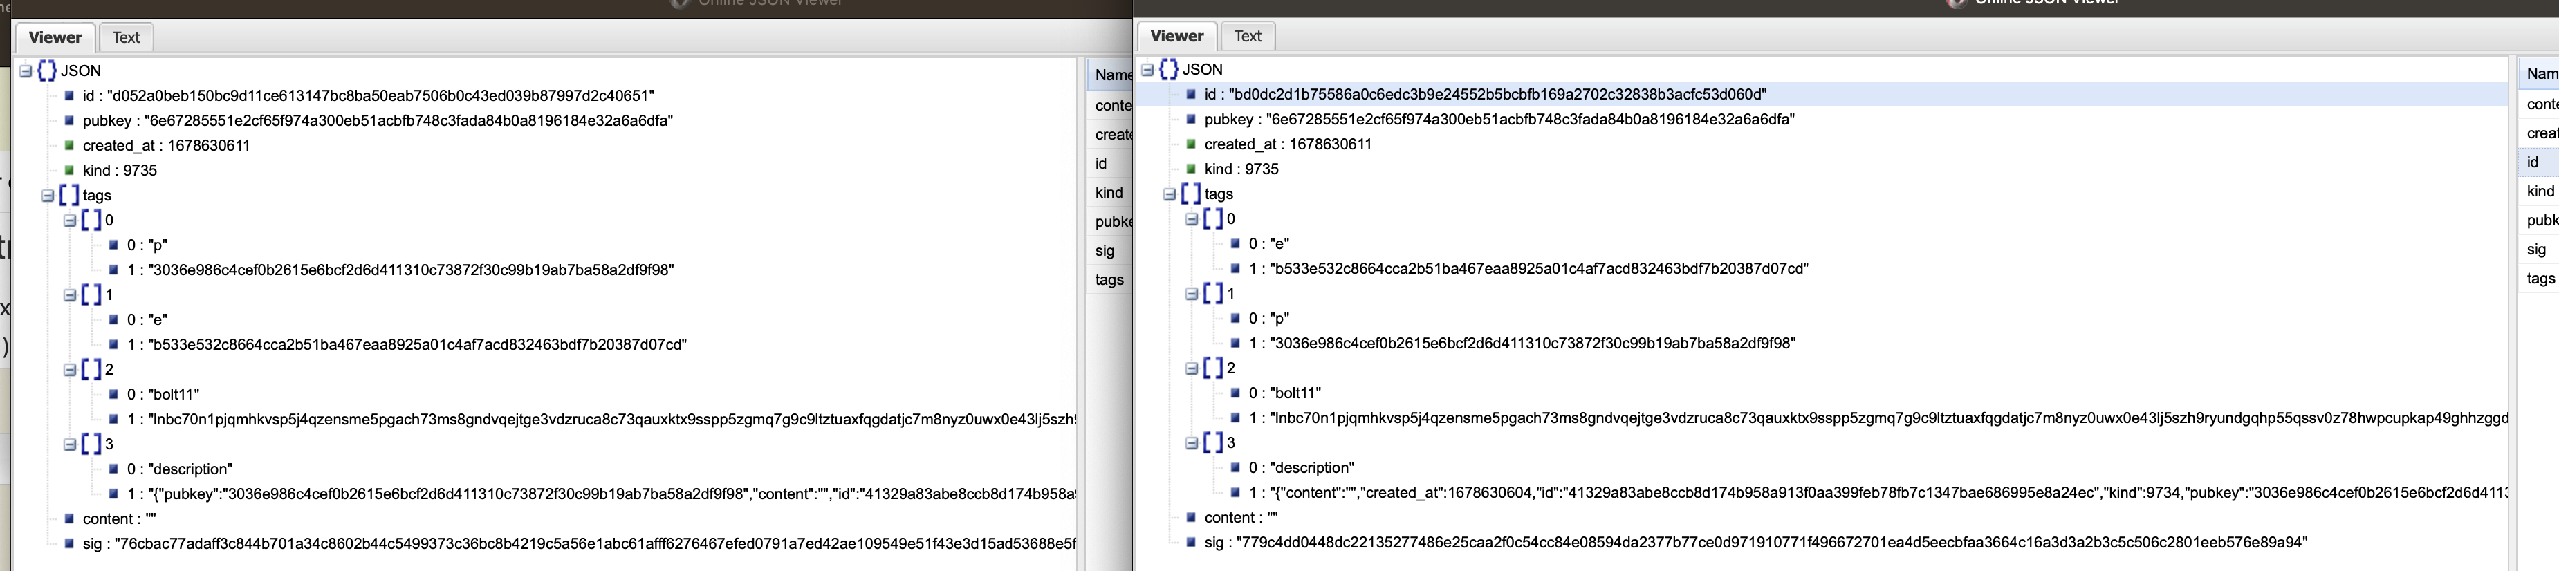The width and height of the screenshot is (2559, 571).
Task: Select the id row starting with bd0dc2d1b
Action: tap(1484, 94)
